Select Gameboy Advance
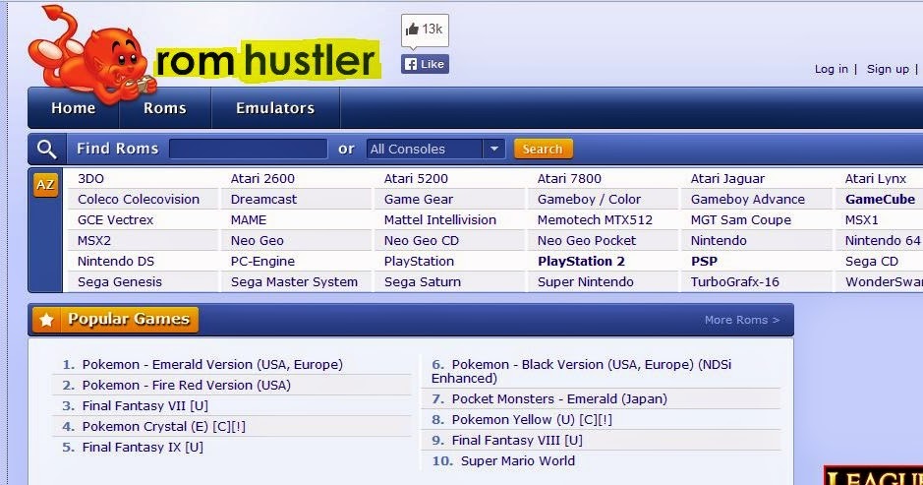 click(x=748, y=199)
